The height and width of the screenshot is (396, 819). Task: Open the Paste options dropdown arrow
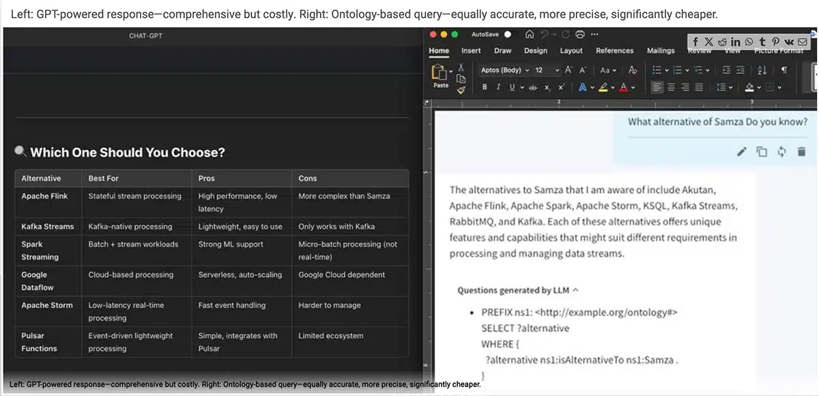tap(451, 71)
